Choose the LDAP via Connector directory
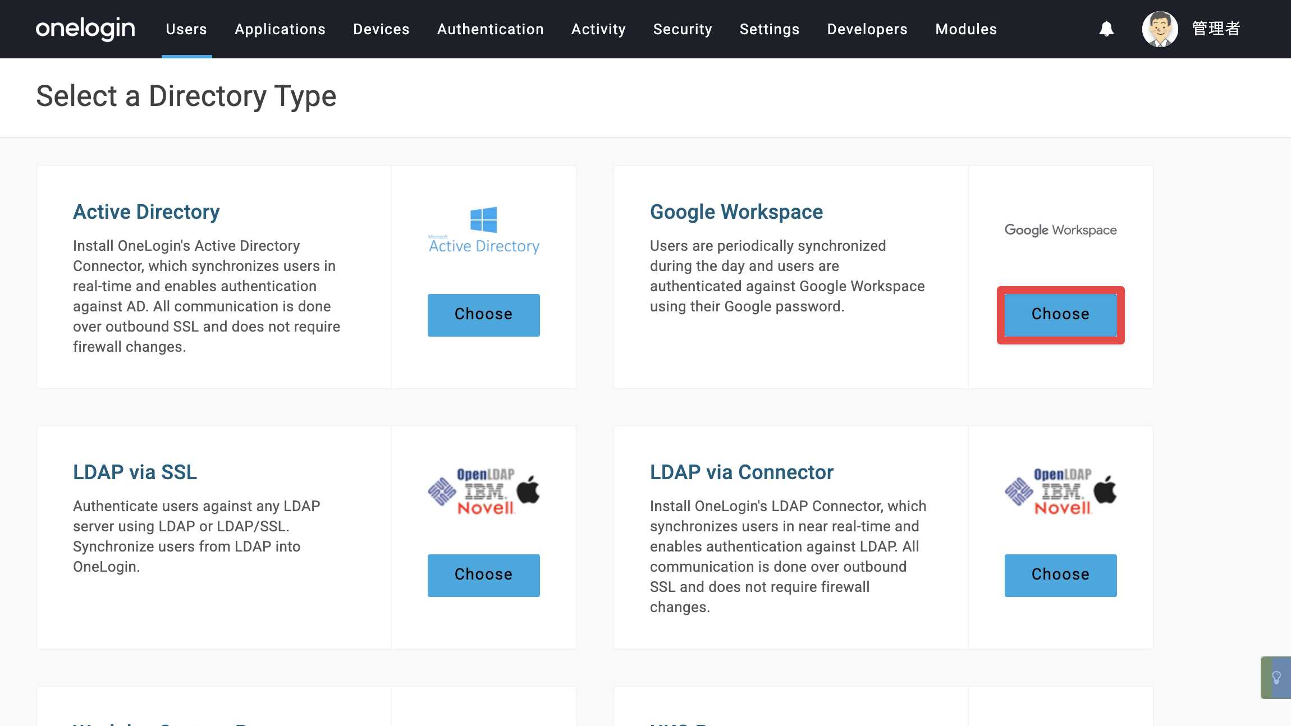The image size is (1291, 726). 1060,575
